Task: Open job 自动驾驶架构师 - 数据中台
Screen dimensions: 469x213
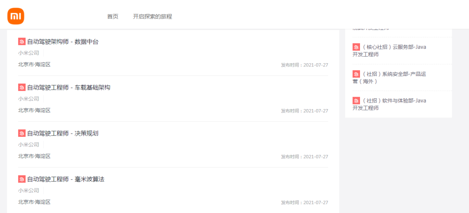Action: (x=63, y=42)
